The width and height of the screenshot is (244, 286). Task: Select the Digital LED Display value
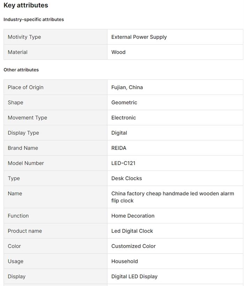pyautogui.click(x=135, y=277)
